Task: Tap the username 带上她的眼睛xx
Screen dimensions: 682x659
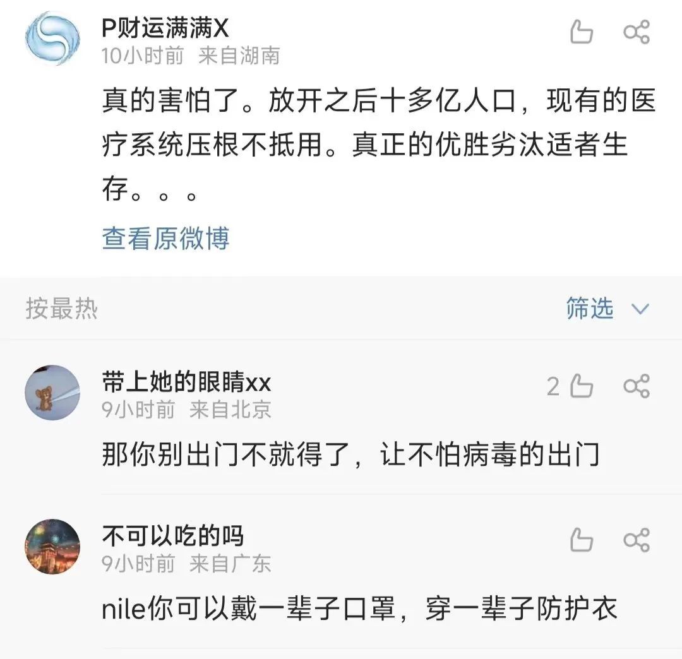Action: click(x=186, y=383)
